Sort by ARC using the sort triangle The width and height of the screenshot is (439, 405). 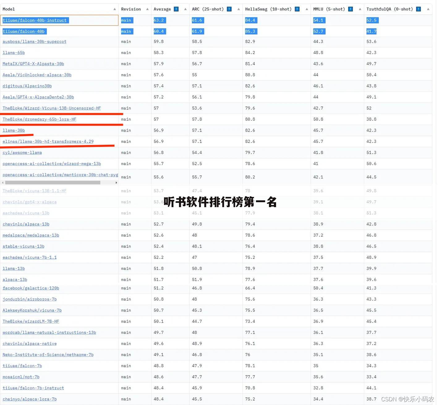[x=239, y=9]
